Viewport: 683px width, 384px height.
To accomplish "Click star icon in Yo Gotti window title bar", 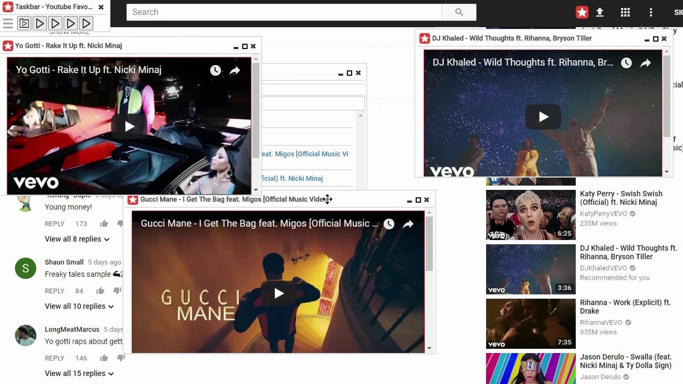I will point(8,46).
